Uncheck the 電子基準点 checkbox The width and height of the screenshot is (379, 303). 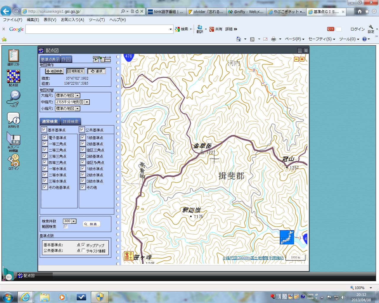[45, 137]
